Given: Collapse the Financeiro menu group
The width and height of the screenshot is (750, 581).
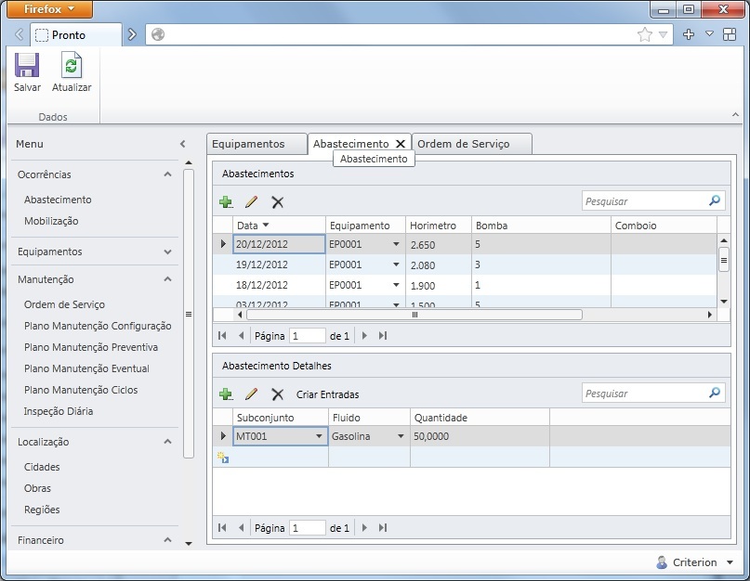Looking at the screenshot, I should (167, 540).
